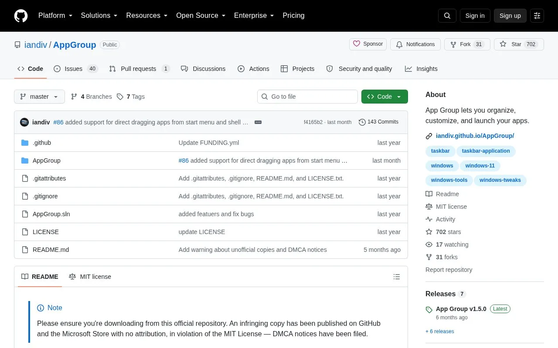Open the 4 Branches link

pos(91,97)
